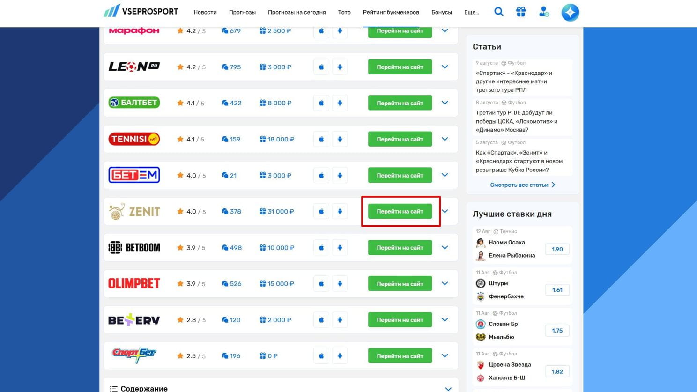This screenshot has width=697, height=392.
Task: Click the Leon bookmaker logo
Action: [x=134, y=67]
